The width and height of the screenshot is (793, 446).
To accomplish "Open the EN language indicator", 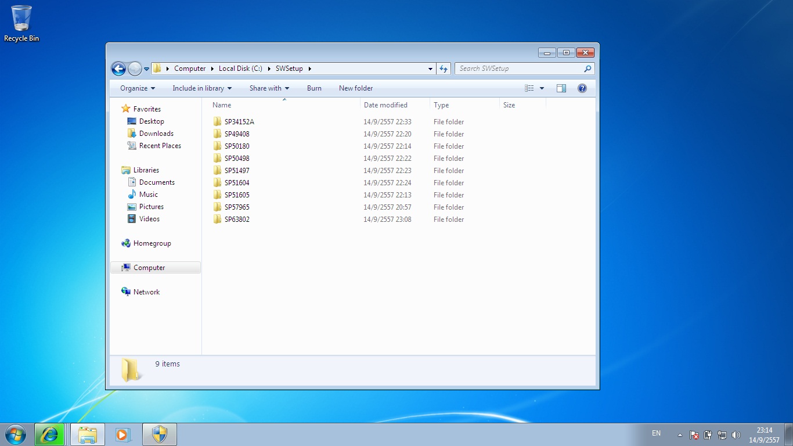I will point(656,433).
